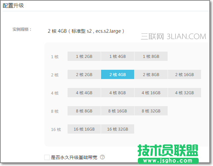This screenshot has width=213, height=166.
Task: Select the 2 核 2GB option
Action: click(84, 74)
